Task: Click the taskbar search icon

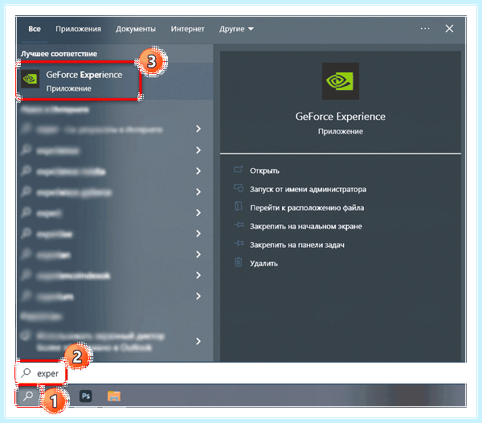Action: [28, 396]
